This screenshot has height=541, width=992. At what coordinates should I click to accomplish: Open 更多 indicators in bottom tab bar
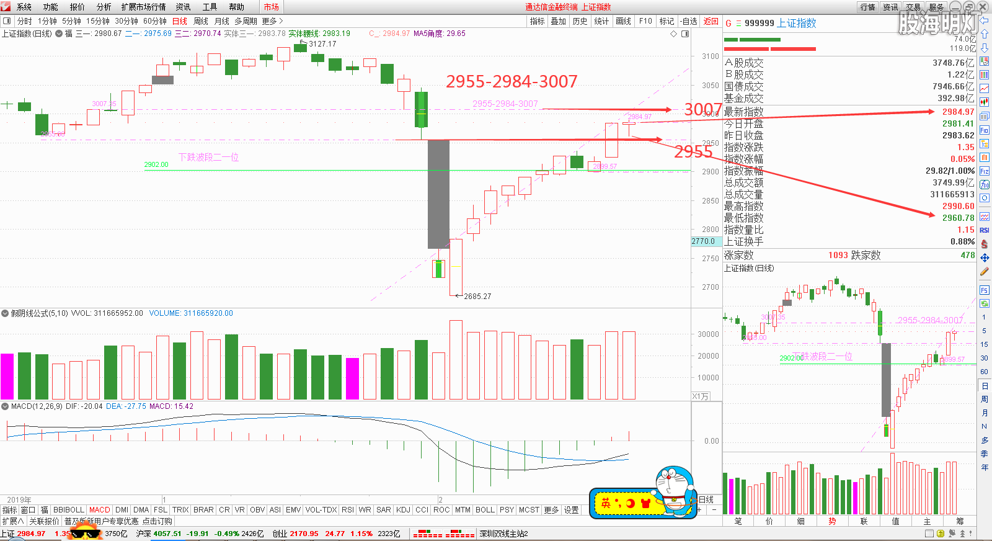tap(551, 510)
